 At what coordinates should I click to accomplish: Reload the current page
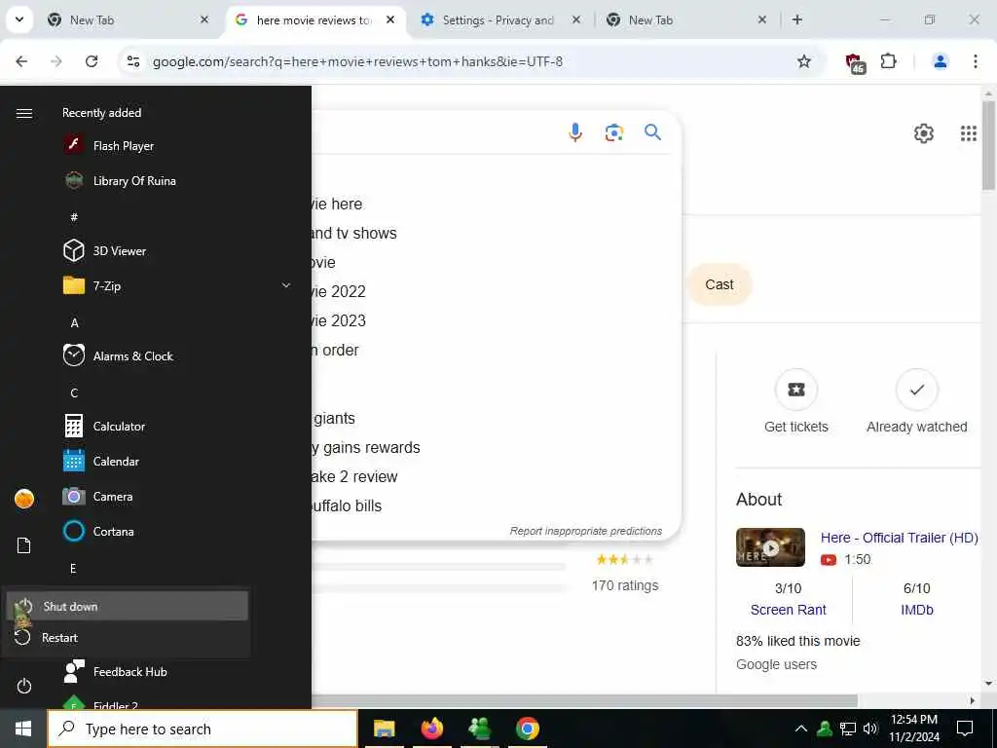pos(92,61)
